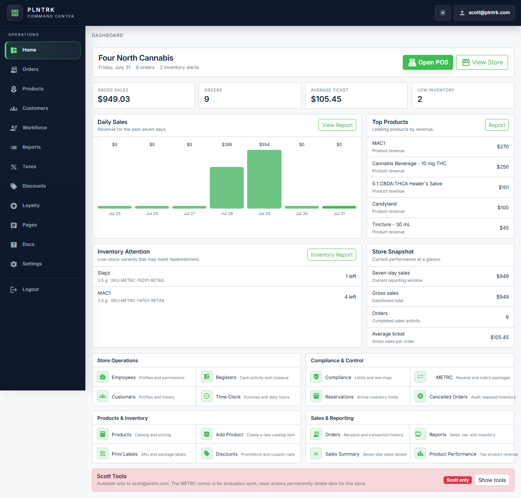Open the Compliance shield icon
521x498 pixels.
pyautogui.click(x=316, y=377)
